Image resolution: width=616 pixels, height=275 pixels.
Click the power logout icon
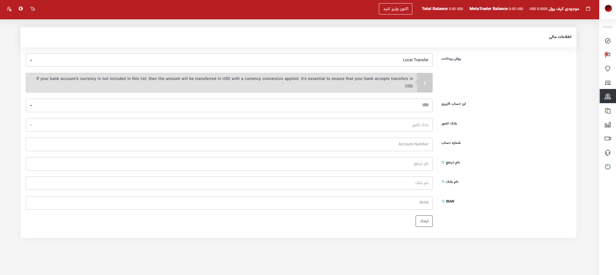608,167
